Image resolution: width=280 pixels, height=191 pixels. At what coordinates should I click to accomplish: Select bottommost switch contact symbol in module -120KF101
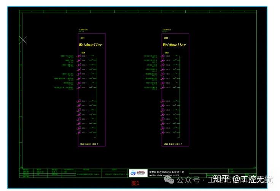tap(176, 133)
